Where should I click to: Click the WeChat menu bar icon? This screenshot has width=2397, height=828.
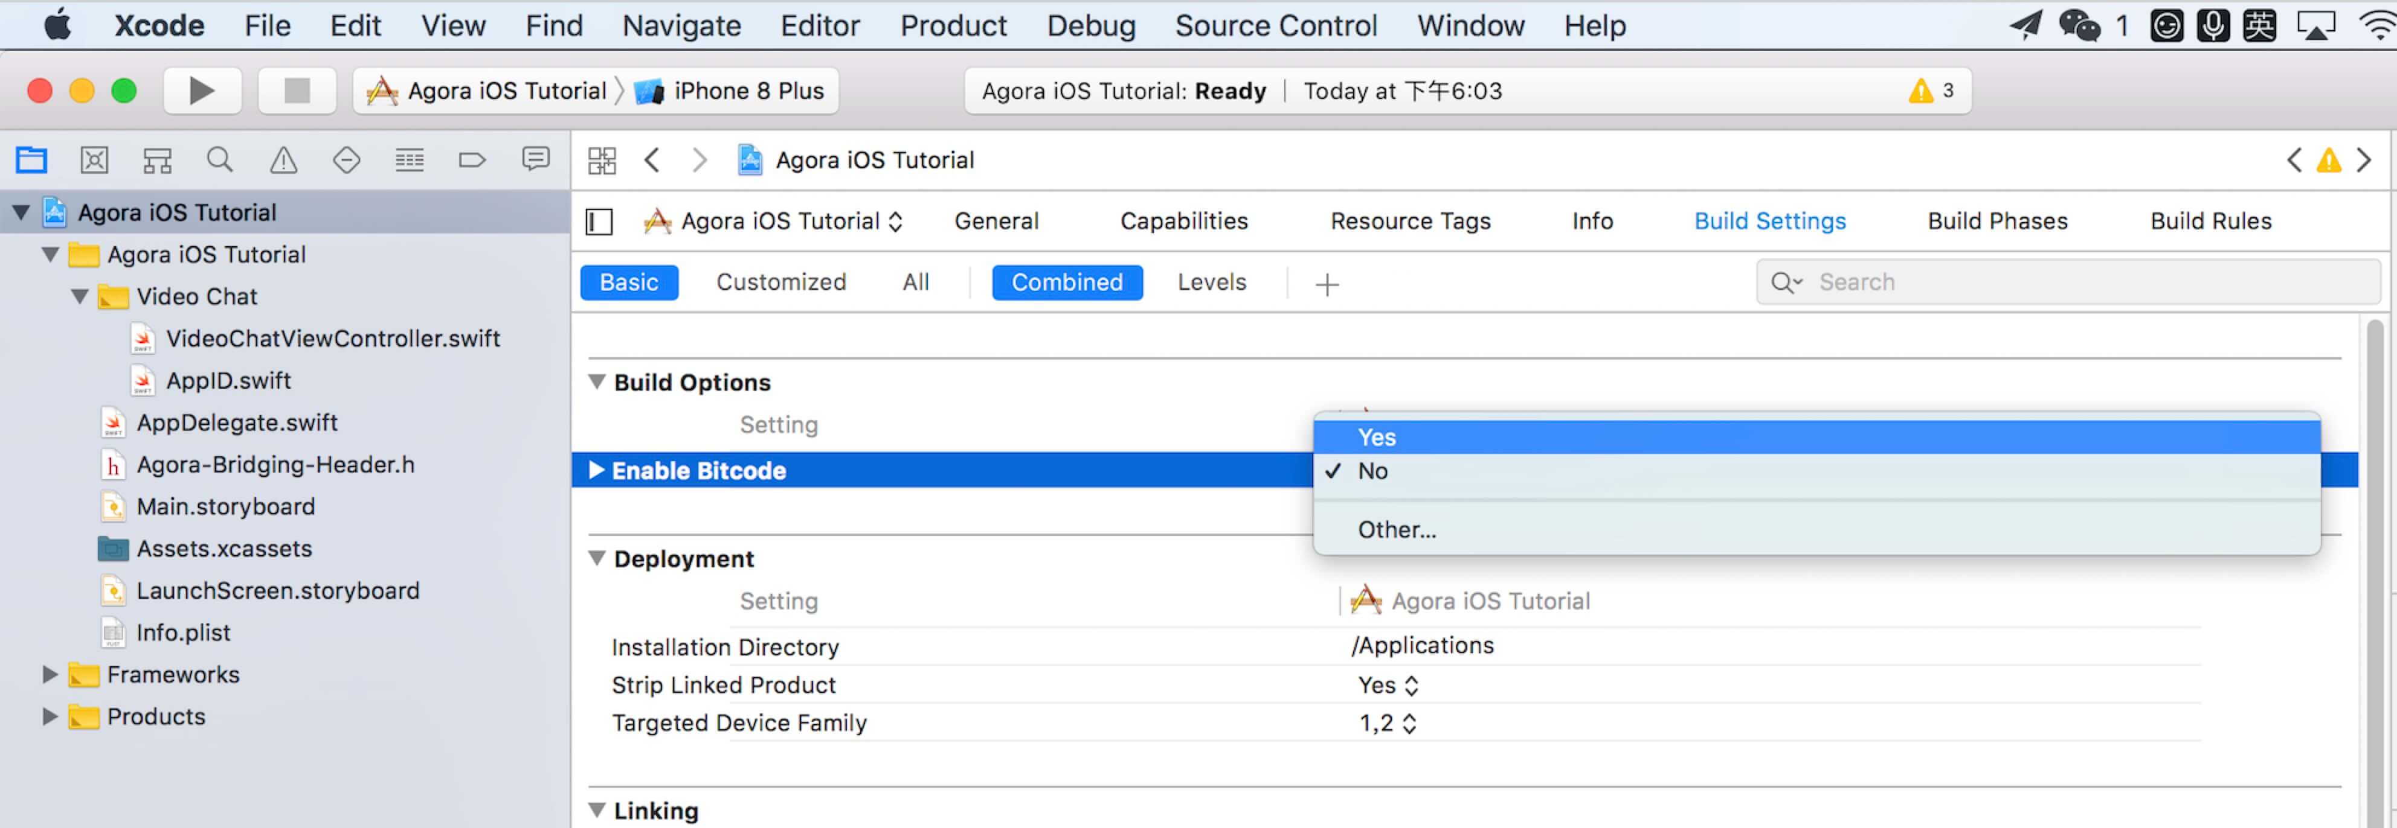[x=2079, y=25]
